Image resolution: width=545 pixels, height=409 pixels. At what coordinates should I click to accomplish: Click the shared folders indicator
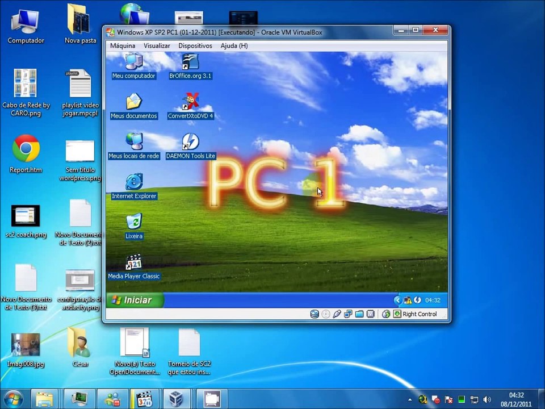tap(359, 314)
